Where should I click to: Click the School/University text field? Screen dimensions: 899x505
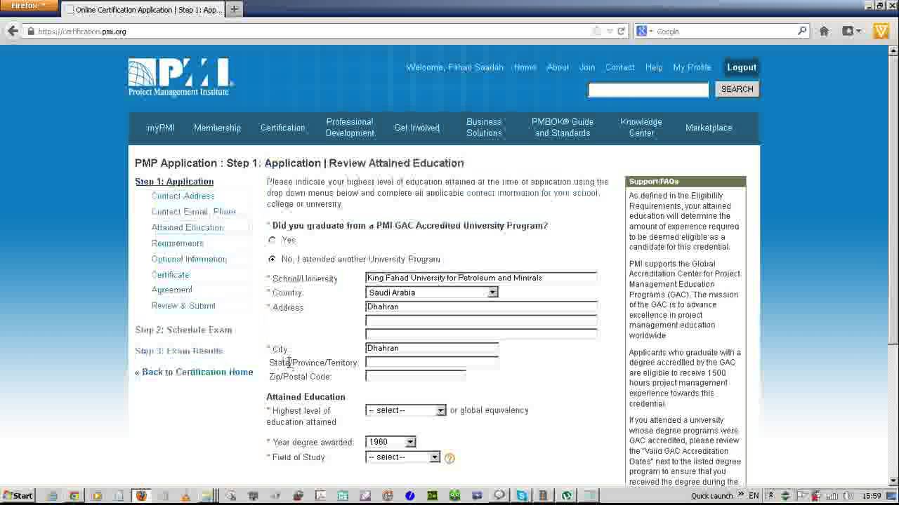point(481,278)
